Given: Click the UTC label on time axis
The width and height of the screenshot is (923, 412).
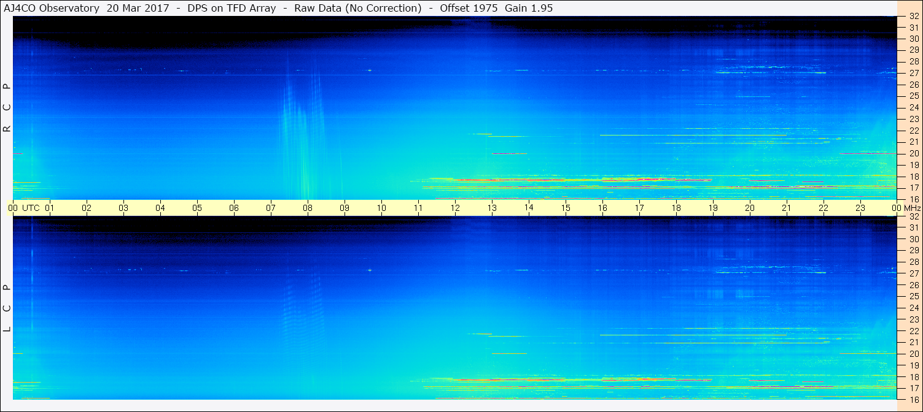Looking at the screenshot, I should (31, 208).
